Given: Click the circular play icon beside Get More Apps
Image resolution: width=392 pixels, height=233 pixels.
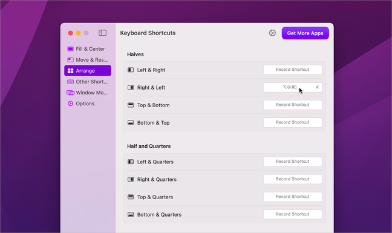Looking at the screenshot, I should coord(272,33).
